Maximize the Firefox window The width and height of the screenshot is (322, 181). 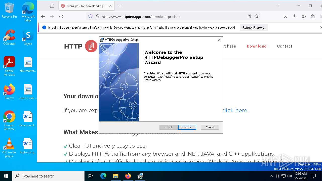[x=310, y=6]
